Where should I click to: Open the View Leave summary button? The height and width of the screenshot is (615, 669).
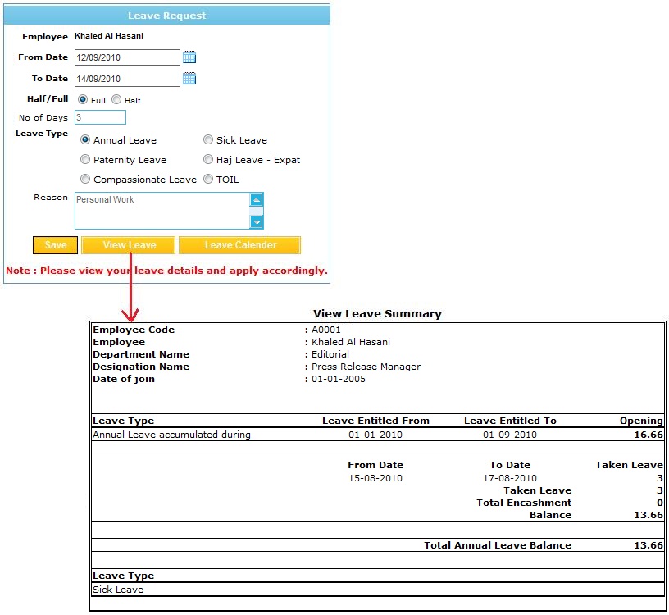point(129,245)
